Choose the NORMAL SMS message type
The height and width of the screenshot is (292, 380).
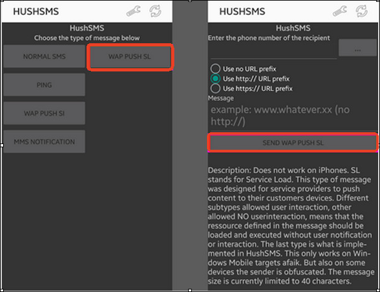(45, 56)
